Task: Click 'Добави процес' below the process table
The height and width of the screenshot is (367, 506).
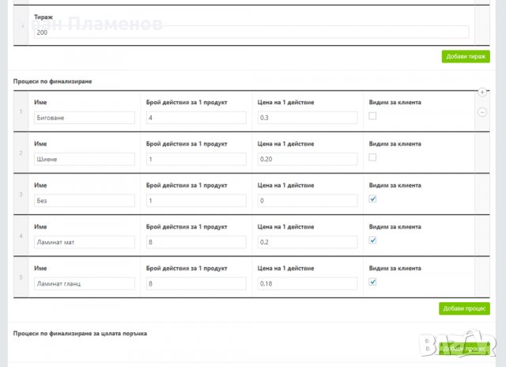Action: [x=464, y=308]
